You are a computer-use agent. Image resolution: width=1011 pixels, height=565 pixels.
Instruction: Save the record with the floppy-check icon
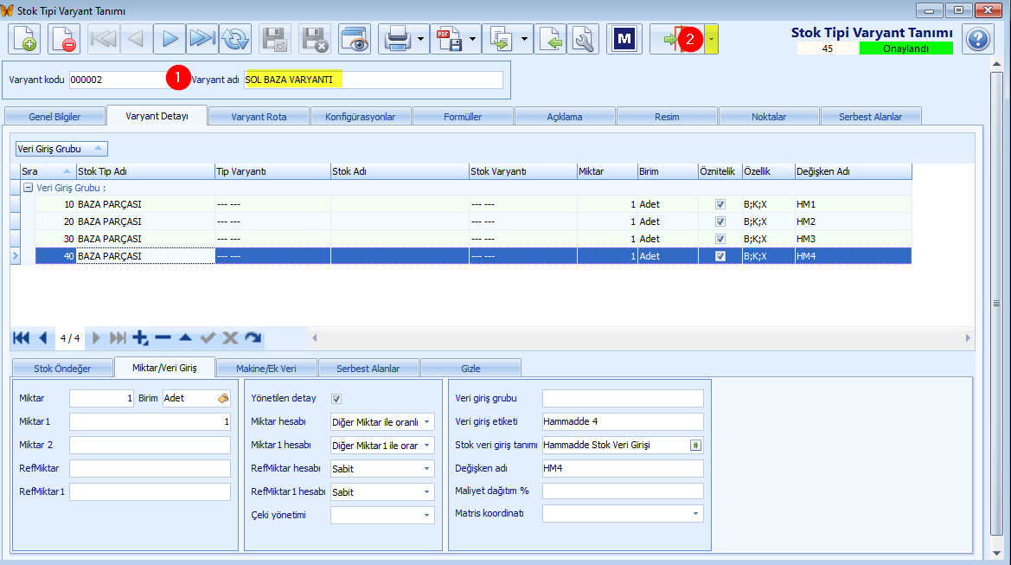pos(275,39)
